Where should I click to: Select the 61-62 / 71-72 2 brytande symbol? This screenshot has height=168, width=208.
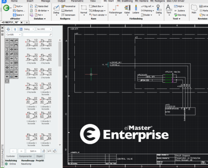45,73
